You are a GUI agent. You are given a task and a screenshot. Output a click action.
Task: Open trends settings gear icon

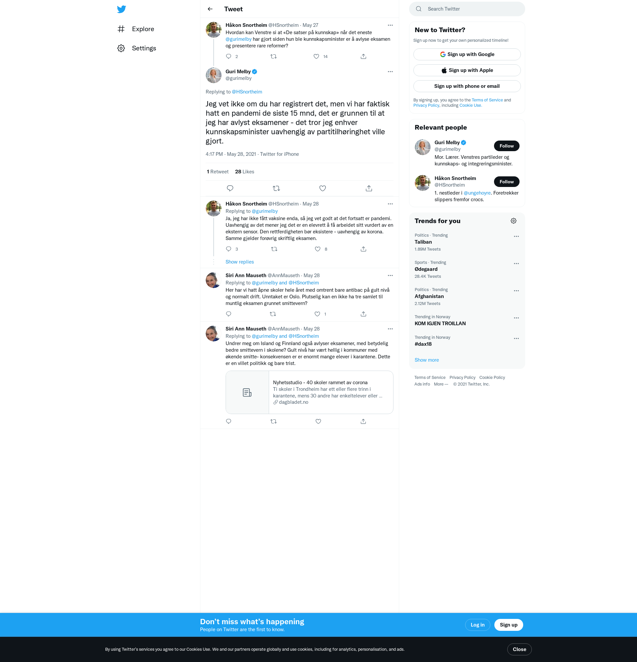(x=514, y=221)
